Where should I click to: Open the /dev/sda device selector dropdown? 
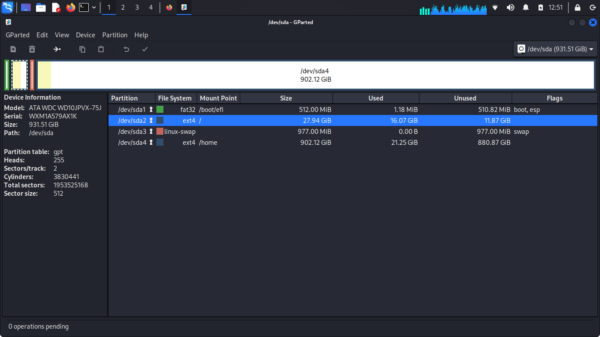(555, 49)
